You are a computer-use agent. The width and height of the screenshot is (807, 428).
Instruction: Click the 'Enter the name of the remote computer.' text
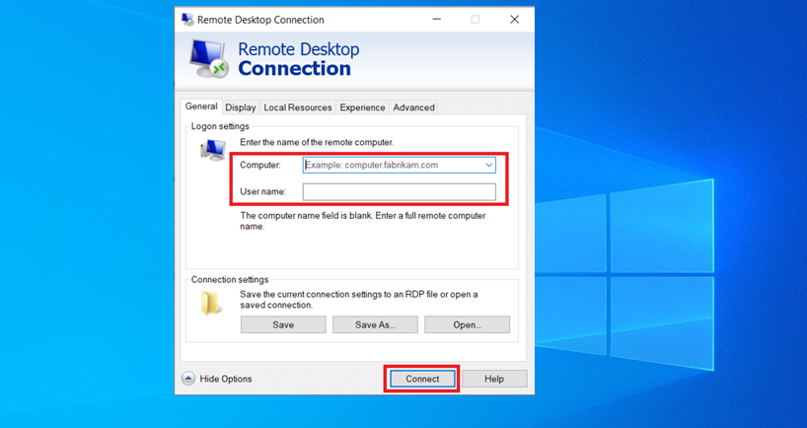pos(317,142)
